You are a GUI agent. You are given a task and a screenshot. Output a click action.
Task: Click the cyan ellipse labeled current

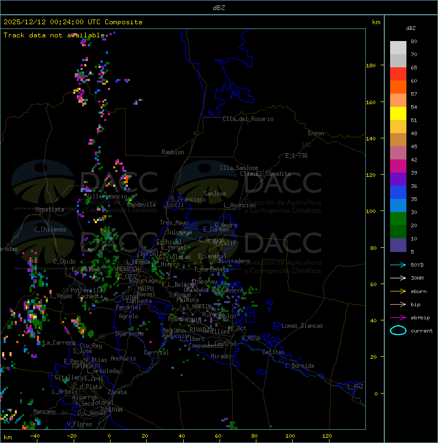pos(398,330)
